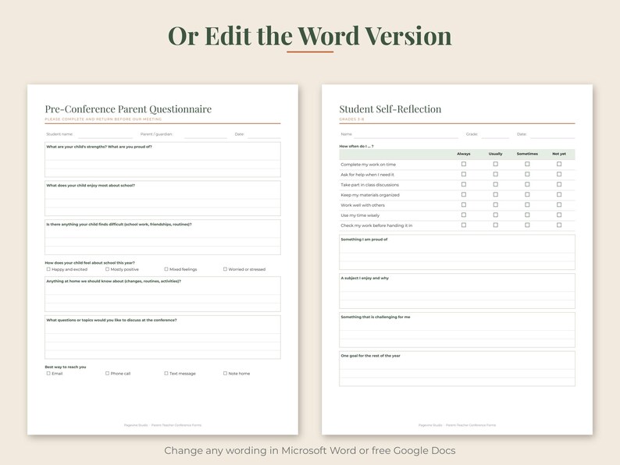Mark Usually for Complete my work on time

(x=495, y=164)
